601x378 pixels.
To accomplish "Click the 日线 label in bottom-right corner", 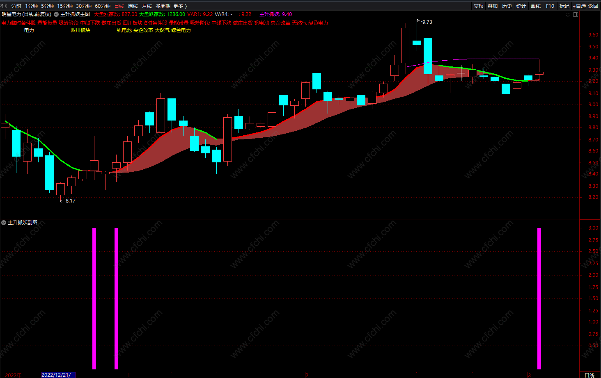I will tap(590, 375).
